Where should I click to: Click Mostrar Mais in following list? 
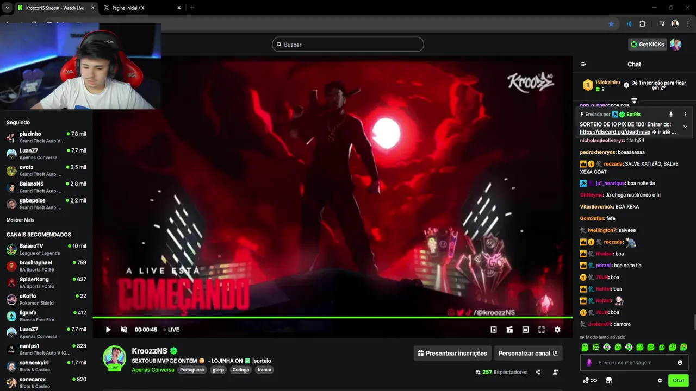(20, 220)
